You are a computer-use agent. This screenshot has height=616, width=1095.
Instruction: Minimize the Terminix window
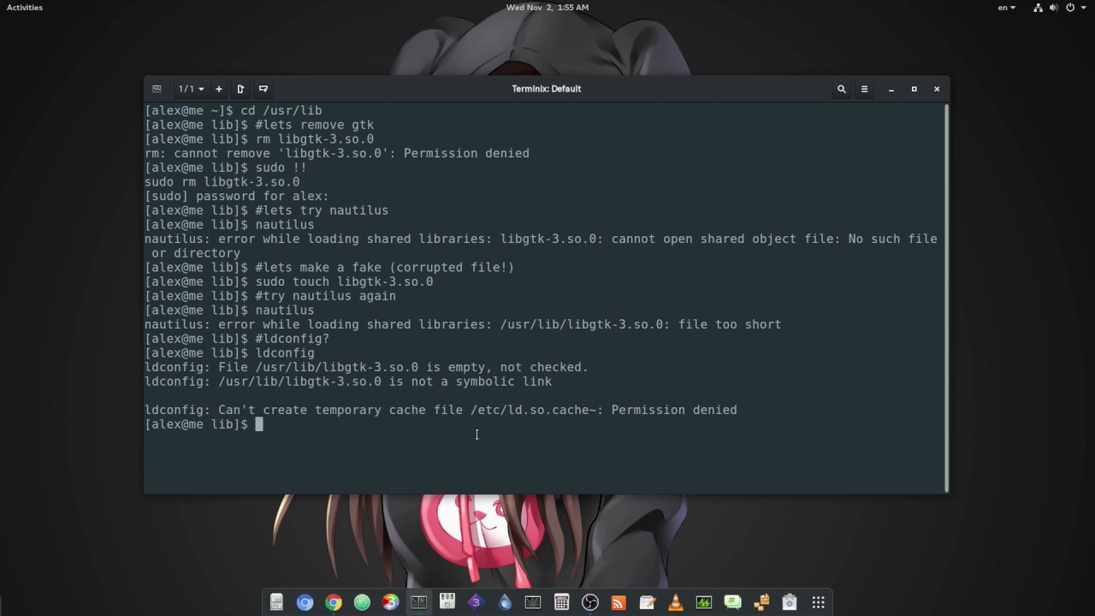(x=891, y=89)
